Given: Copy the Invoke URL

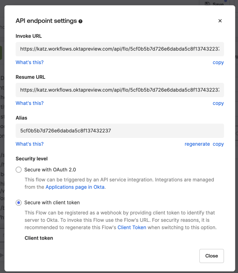Looking at the screenshot, I should (x=218, y=62).
